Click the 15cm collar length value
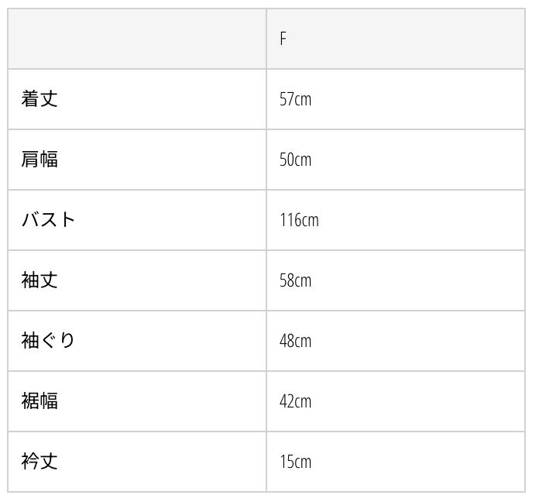539x502 pixels. pyautogui.click(x=295, y=462)
